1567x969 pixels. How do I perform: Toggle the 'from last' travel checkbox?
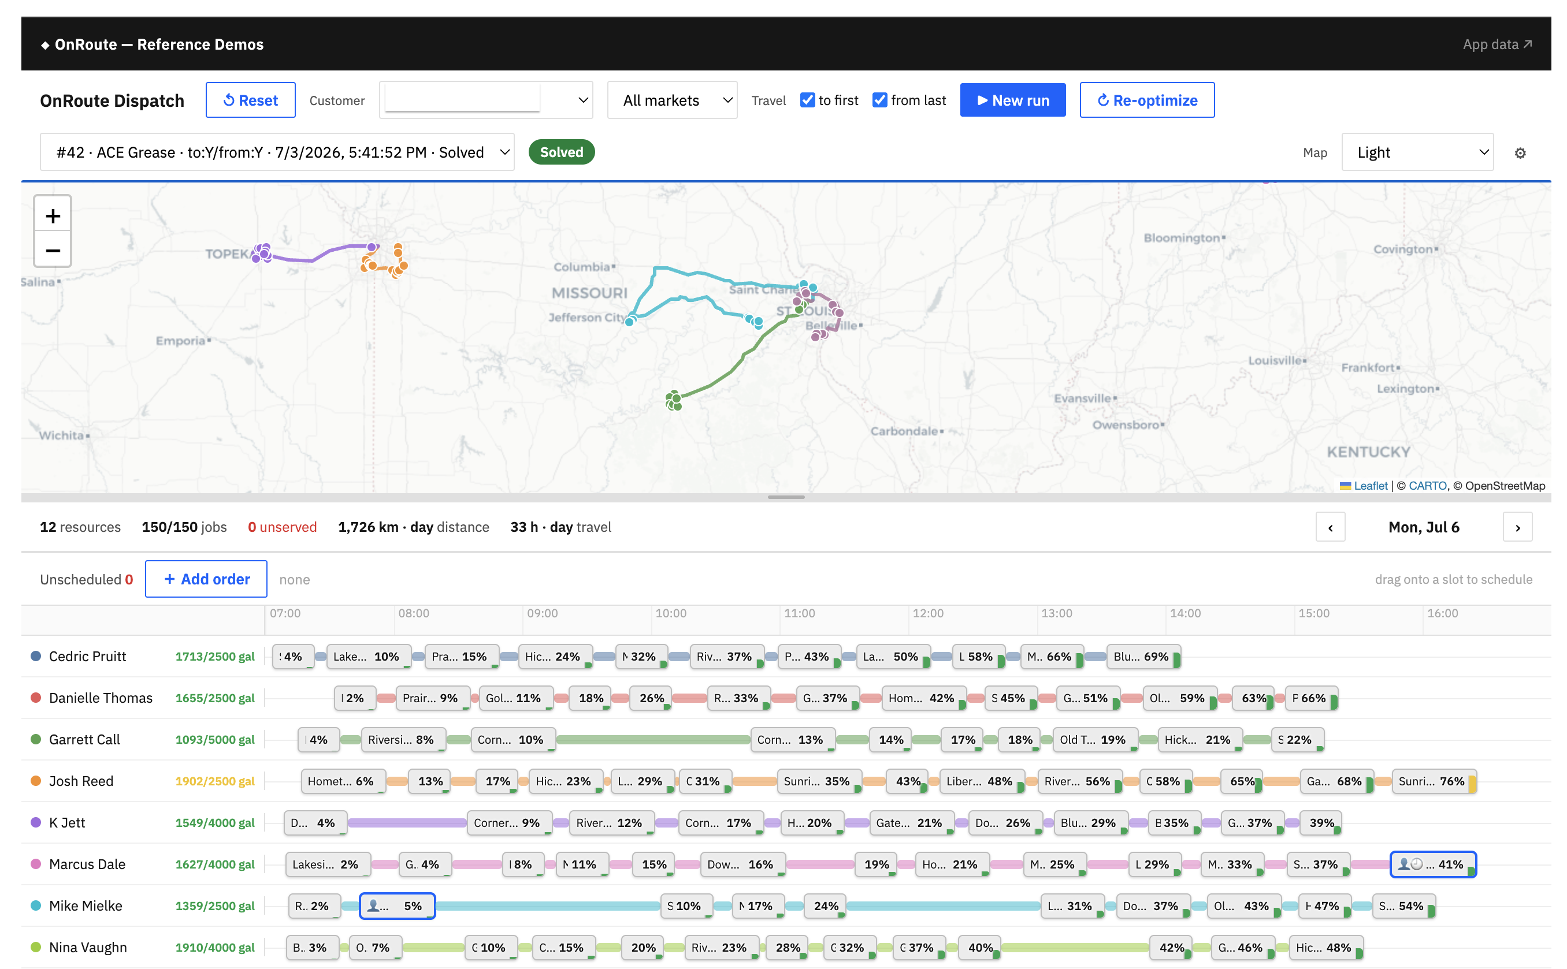pyautogui.click(x=879, y=100)
